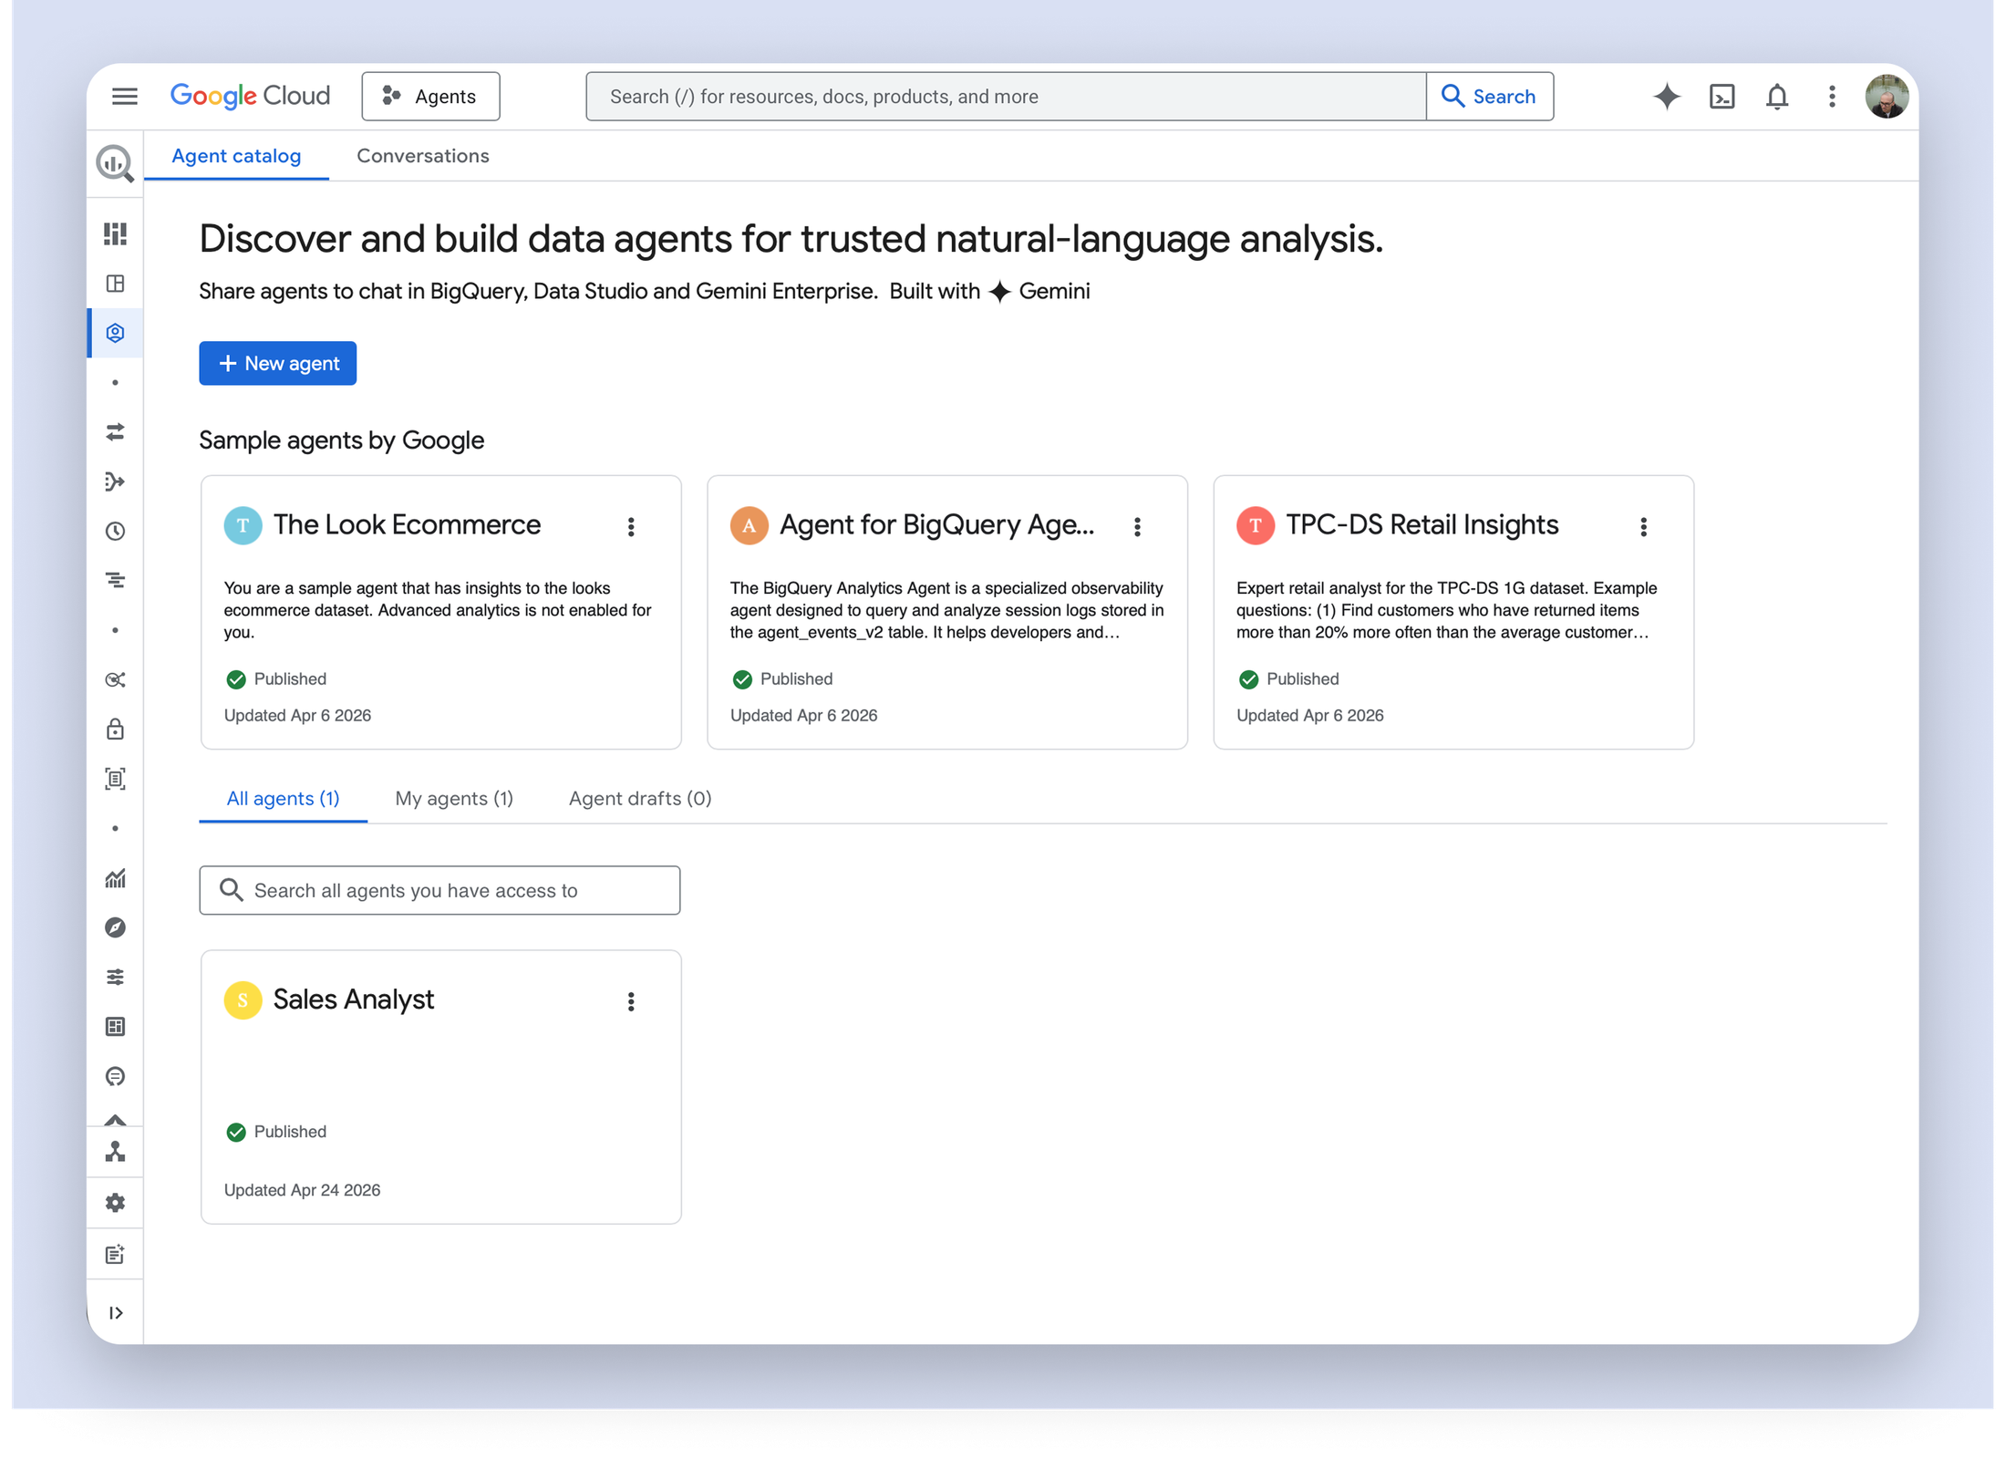This screenshot has width=2006, height=1460.
Task: Expand the left navigation sidebar
Action: coord(115,1312)
